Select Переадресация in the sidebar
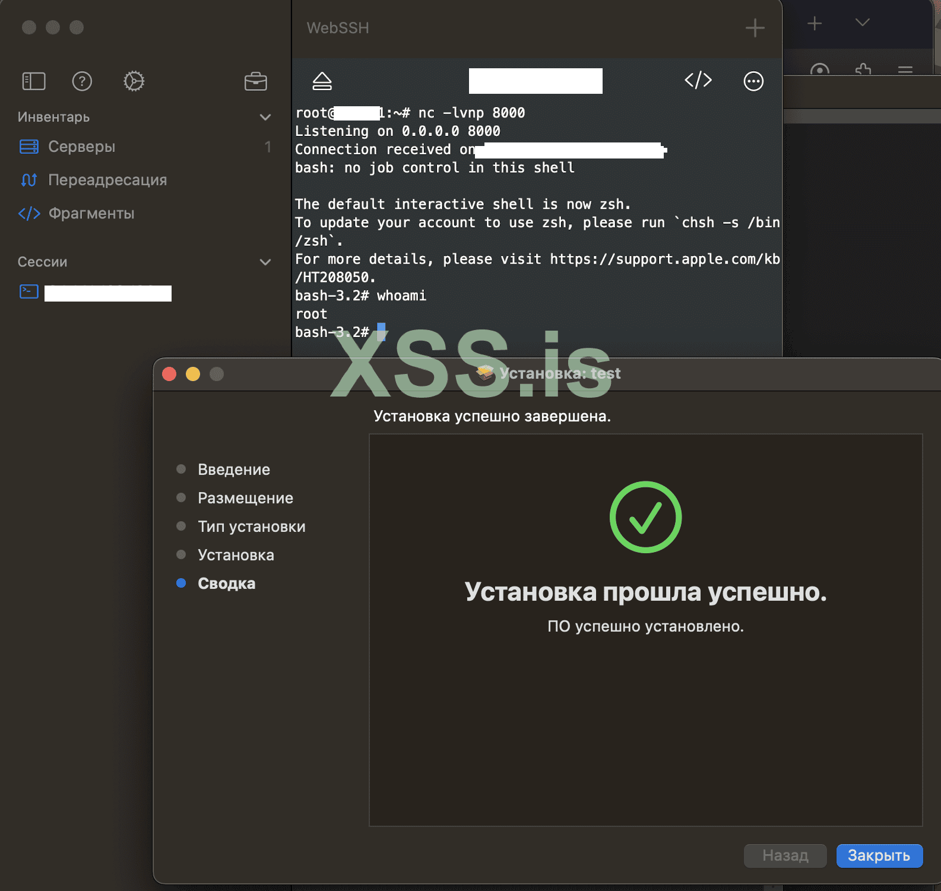941x891 pixels. coord(107,180)
